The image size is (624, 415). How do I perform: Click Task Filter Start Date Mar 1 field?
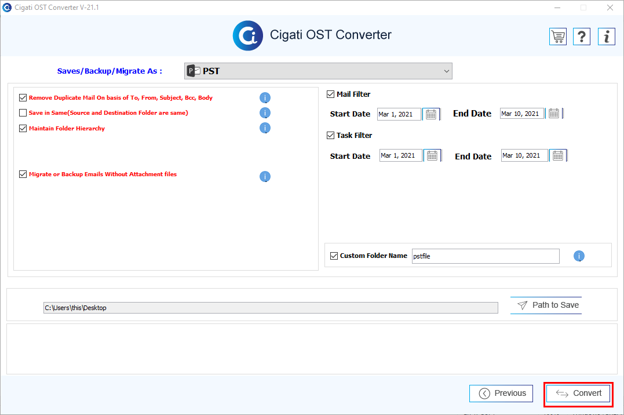(400, 156)
